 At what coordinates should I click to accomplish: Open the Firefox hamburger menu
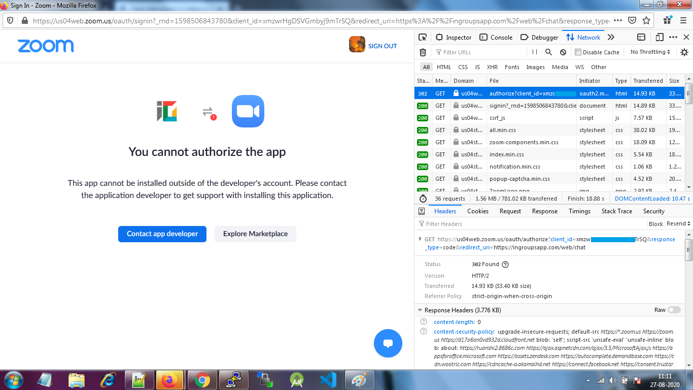[683, 21]
